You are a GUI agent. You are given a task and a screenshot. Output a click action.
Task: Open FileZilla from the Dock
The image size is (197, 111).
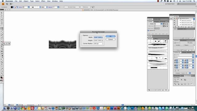(x=32, y=108)
